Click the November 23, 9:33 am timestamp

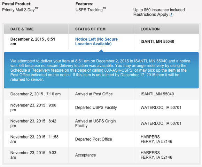pyautogui.click(x=33, y=155)
